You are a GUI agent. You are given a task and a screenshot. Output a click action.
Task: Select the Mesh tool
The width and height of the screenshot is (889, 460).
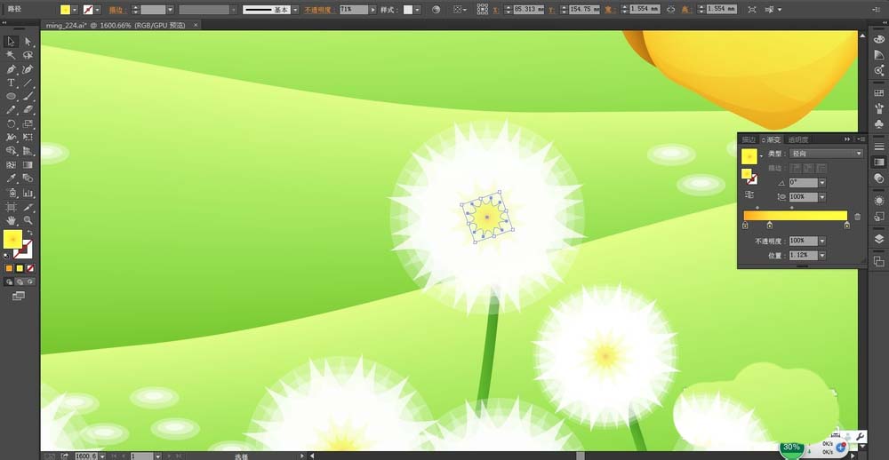point(11,165)
